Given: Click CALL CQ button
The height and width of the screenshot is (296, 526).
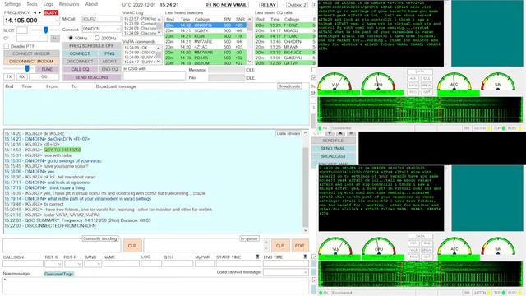Looking at the screenshot, I should [x=80, y=69].
